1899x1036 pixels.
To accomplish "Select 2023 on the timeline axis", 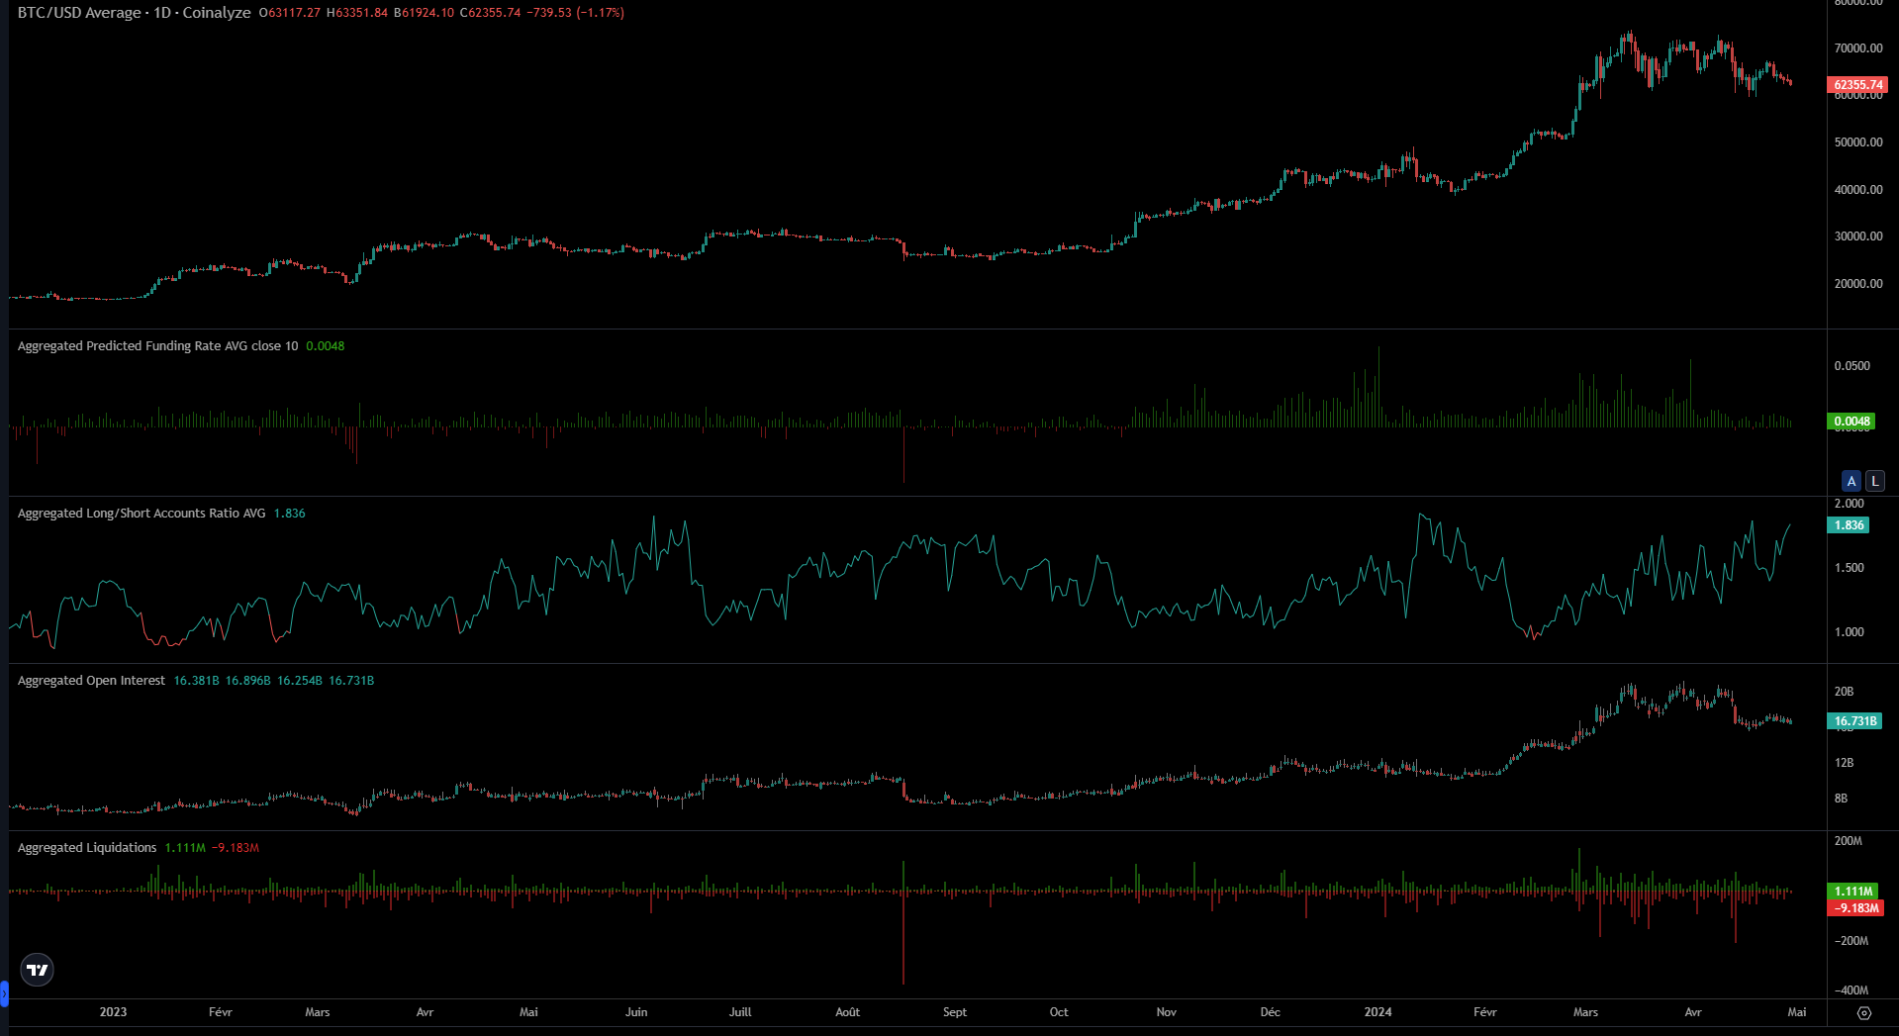I will tap(114, 1012).
